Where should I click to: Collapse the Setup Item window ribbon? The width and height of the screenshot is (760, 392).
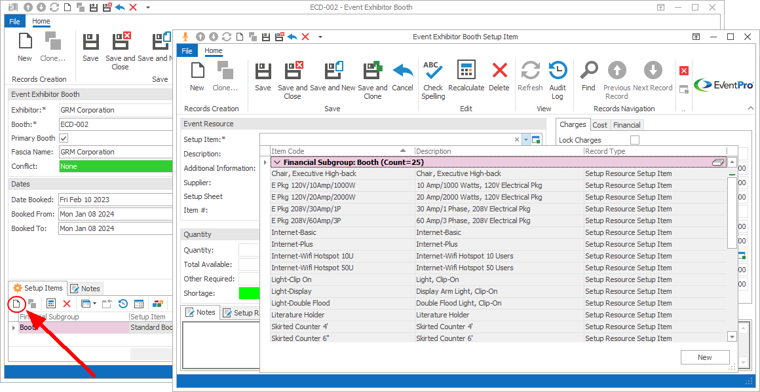tap(751, 108)
